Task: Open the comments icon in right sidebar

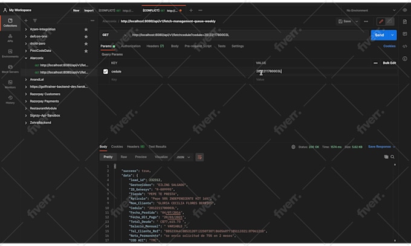Action: tap(405, 34)
